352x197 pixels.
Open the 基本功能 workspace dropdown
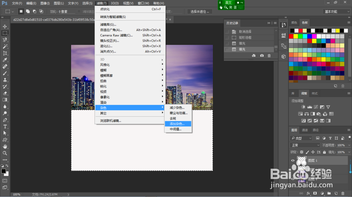click(337, 12)
